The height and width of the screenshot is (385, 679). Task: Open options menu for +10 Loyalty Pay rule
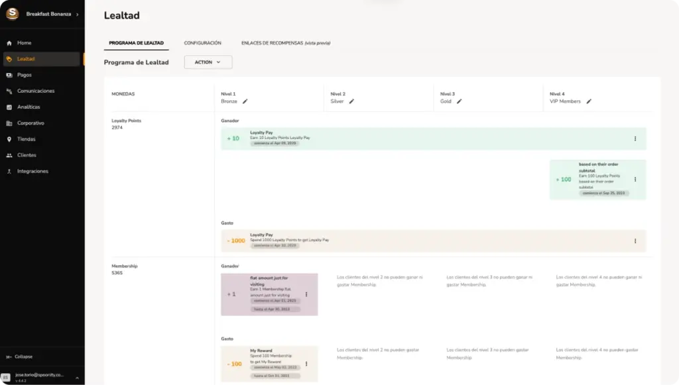pyautogui.click(x=635, y=139)
